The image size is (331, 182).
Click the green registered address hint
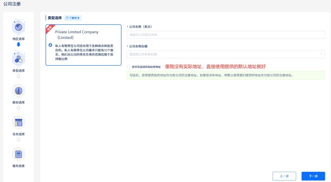(226, 75)
